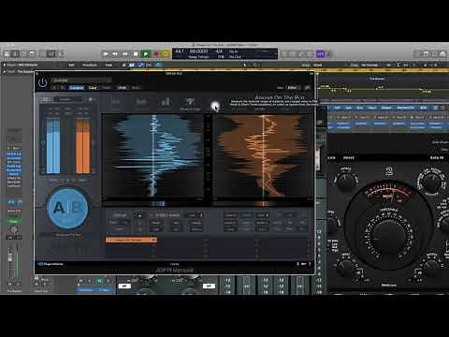Click the tempo value 88.0000 in LCD

(x=198, y=51)
